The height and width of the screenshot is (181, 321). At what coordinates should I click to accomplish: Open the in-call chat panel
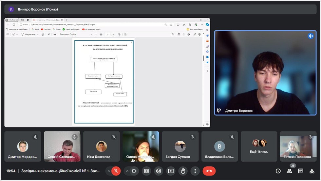[x=301, y=171]
